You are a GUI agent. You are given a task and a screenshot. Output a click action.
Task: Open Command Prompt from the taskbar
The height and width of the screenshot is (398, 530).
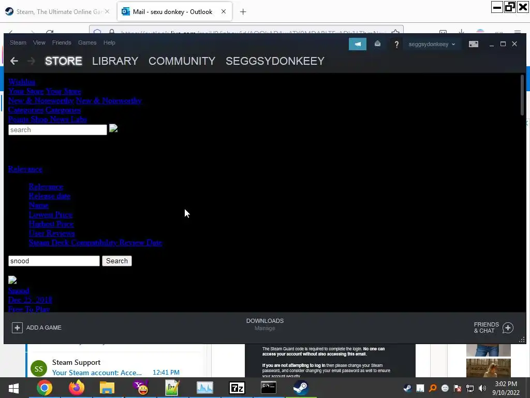pos(269,388)
